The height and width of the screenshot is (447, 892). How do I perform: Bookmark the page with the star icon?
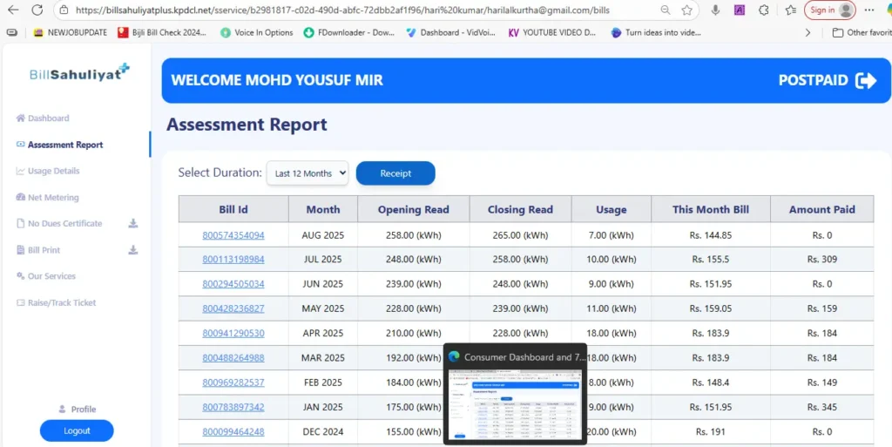(x=687, y=10)
